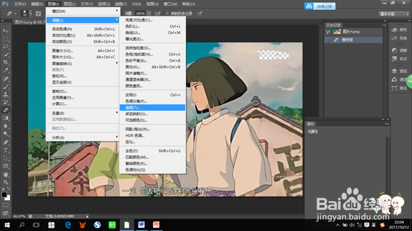
Task: Expand the 模式(M) submenu
Action: click(83, 11)
